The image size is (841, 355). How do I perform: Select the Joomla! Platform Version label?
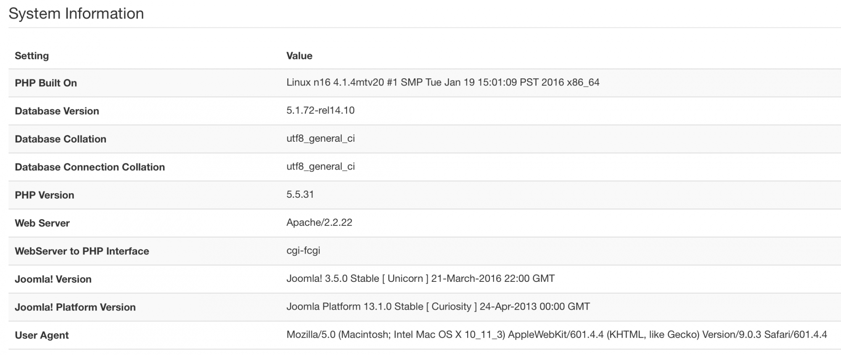click(x=75, y=307)
